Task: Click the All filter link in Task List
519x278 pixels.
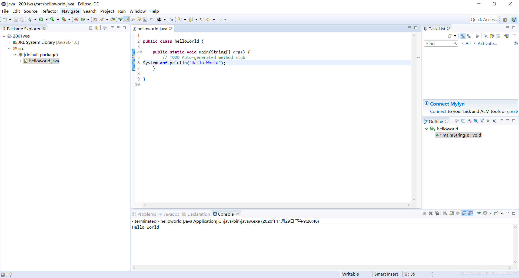Action: pos(468,43)
